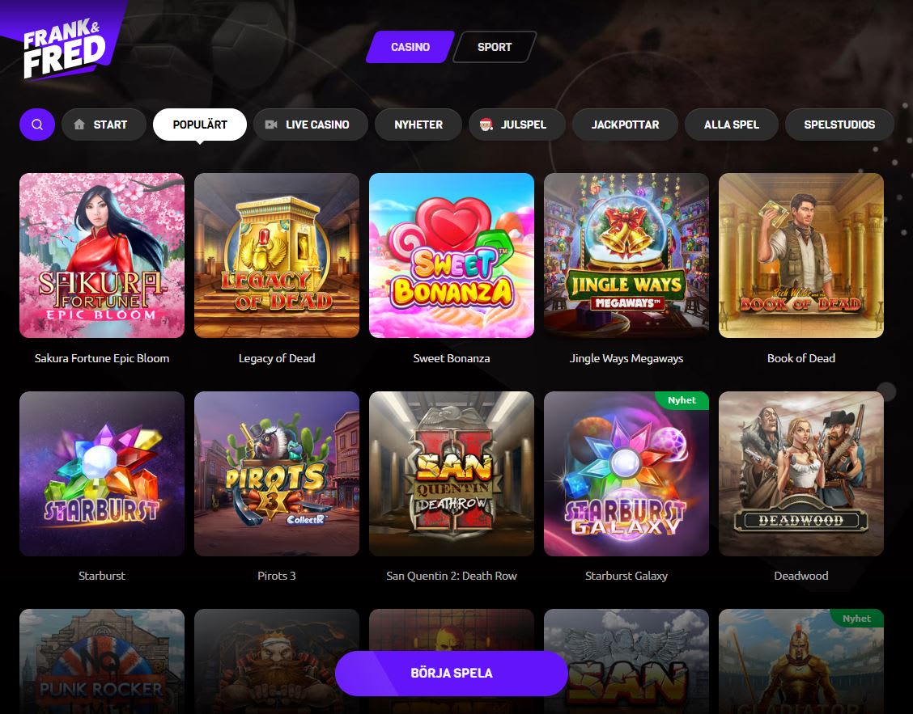The image size is (913, 714).
Task: Select the Pirots 3 game thumbnail
Action: [277, 474]
